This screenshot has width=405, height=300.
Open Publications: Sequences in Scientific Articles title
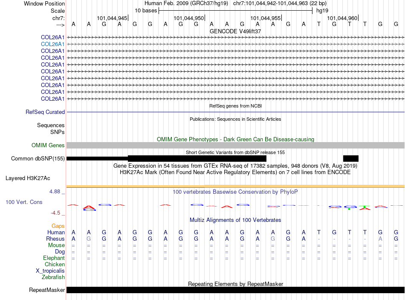point(235,119)
